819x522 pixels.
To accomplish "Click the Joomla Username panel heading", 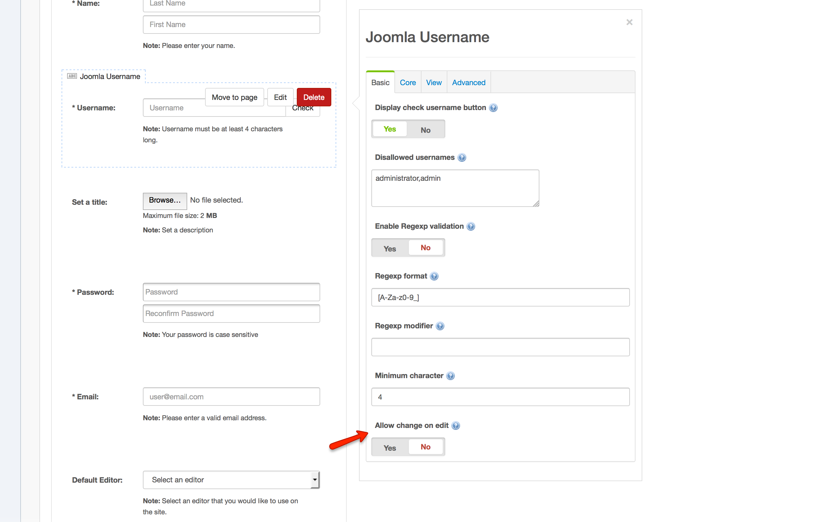I will (427, 37).
